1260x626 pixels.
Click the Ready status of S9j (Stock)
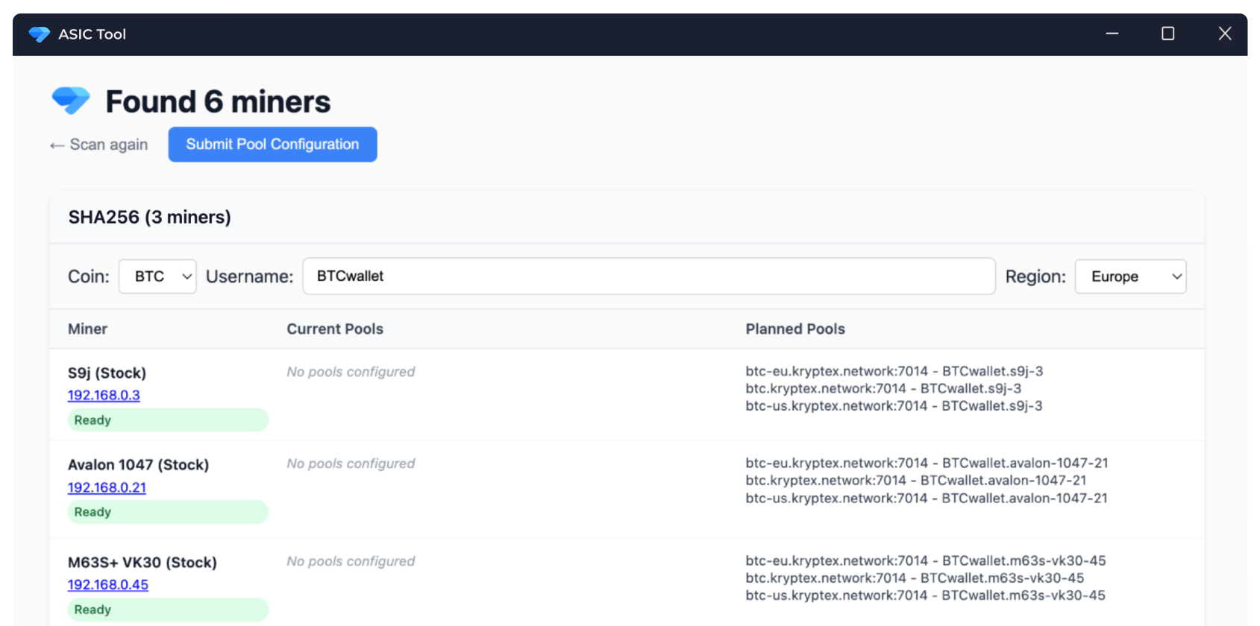click(x=168, y=420)
